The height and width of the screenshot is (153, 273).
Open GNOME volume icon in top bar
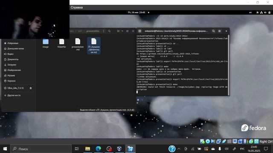tap(265, 12)
